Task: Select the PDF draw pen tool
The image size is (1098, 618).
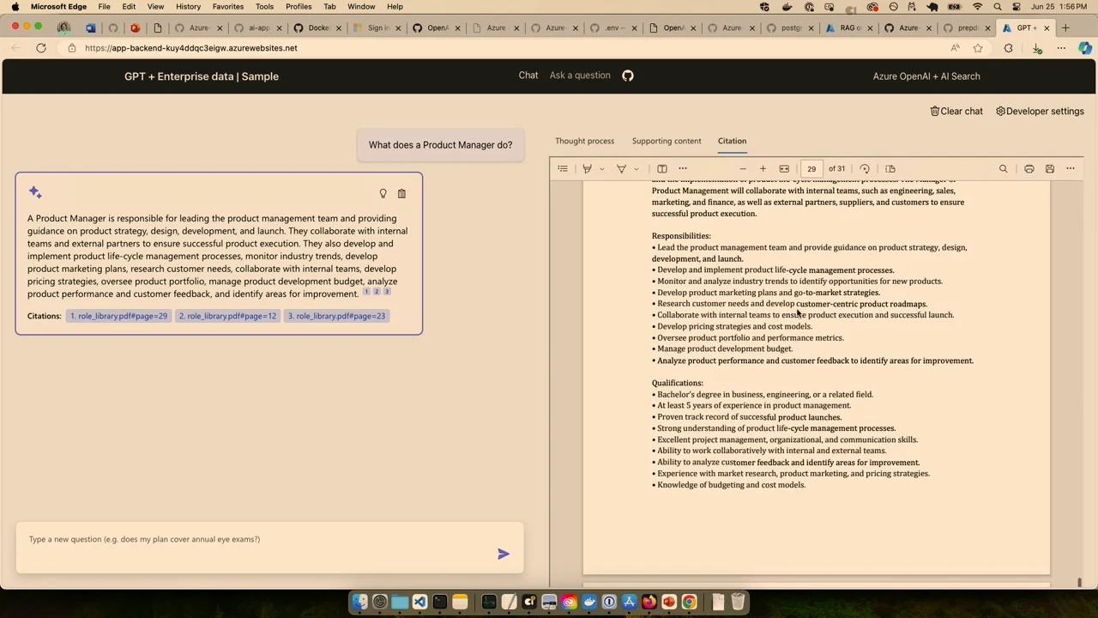Action: [621, 169]
